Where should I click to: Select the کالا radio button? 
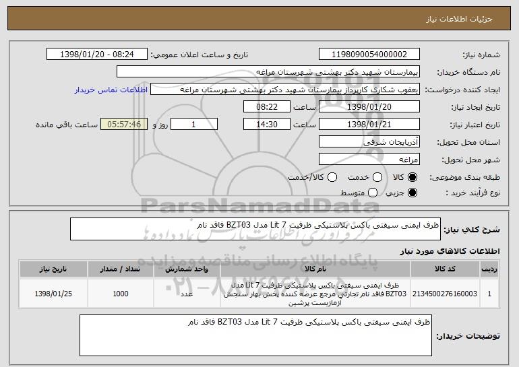(413, 177)
